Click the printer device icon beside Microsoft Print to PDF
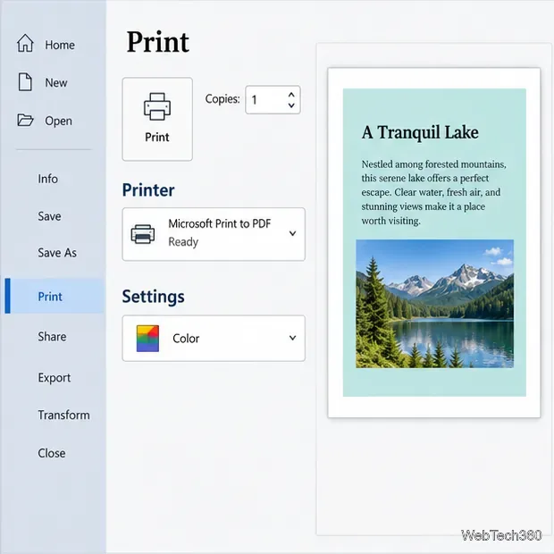 point(143,234)
